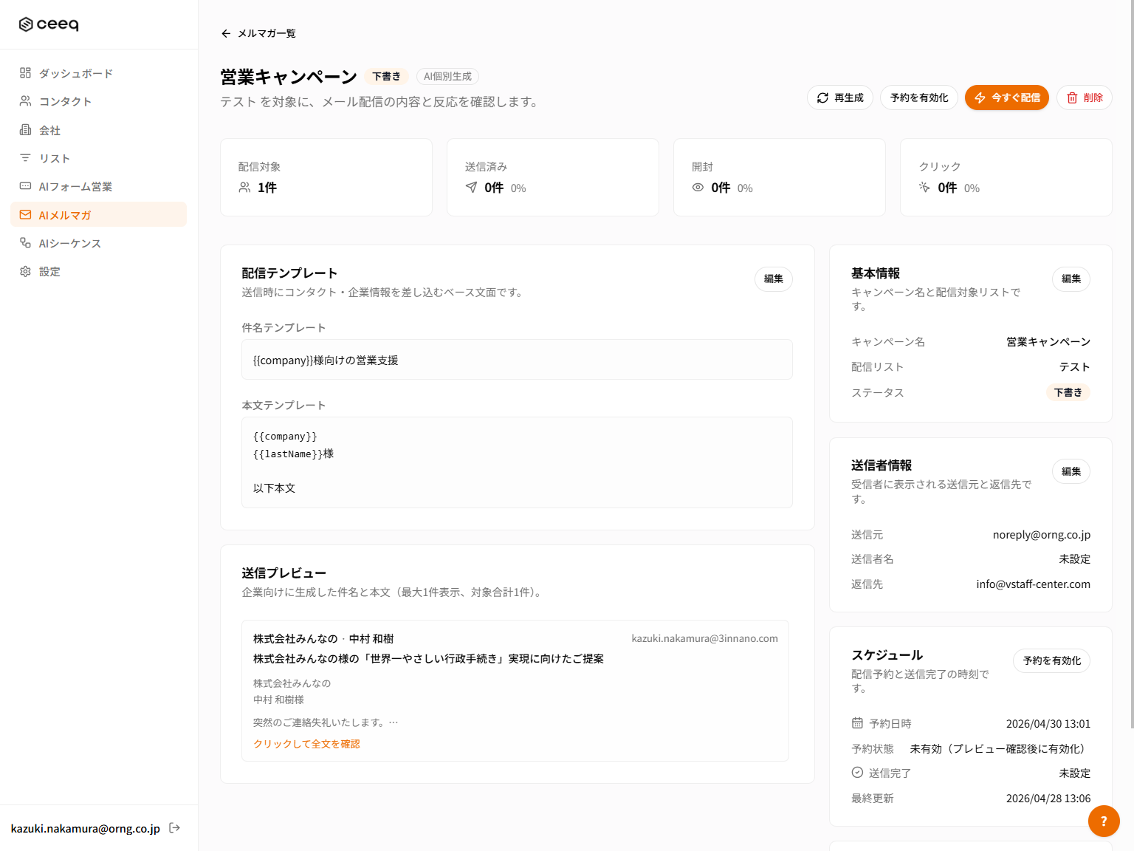
Task: Click the refresh icon in 再生成
Action: click(822, 98)
